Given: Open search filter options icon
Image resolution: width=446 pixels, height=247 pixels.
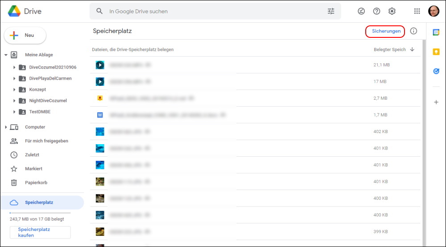Looking at the screenshot, I should [x=331, y=12].
